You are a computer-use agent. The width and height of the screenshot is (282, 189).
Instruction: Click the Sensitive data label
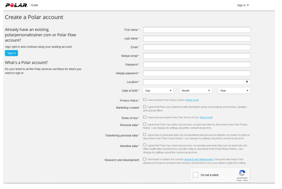129,146
